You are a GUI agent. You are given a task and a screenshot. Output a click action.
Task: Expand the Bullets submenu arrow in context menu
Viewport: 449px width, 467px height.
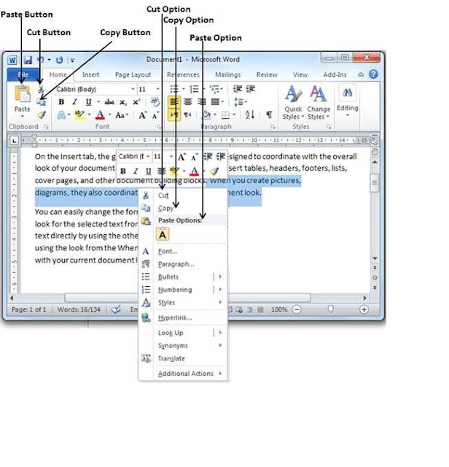click(220, 277)
